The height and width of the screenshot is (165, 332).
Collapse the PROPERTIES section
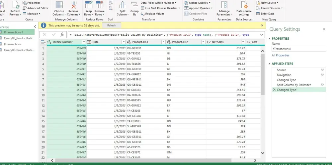(x=270, y=39)
